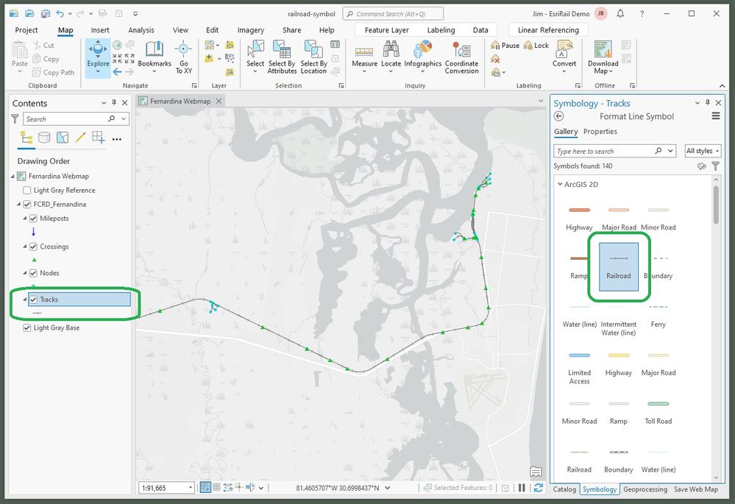Open the Project menu
Viewport: 735px width, 504px height.
click(26, 30)
